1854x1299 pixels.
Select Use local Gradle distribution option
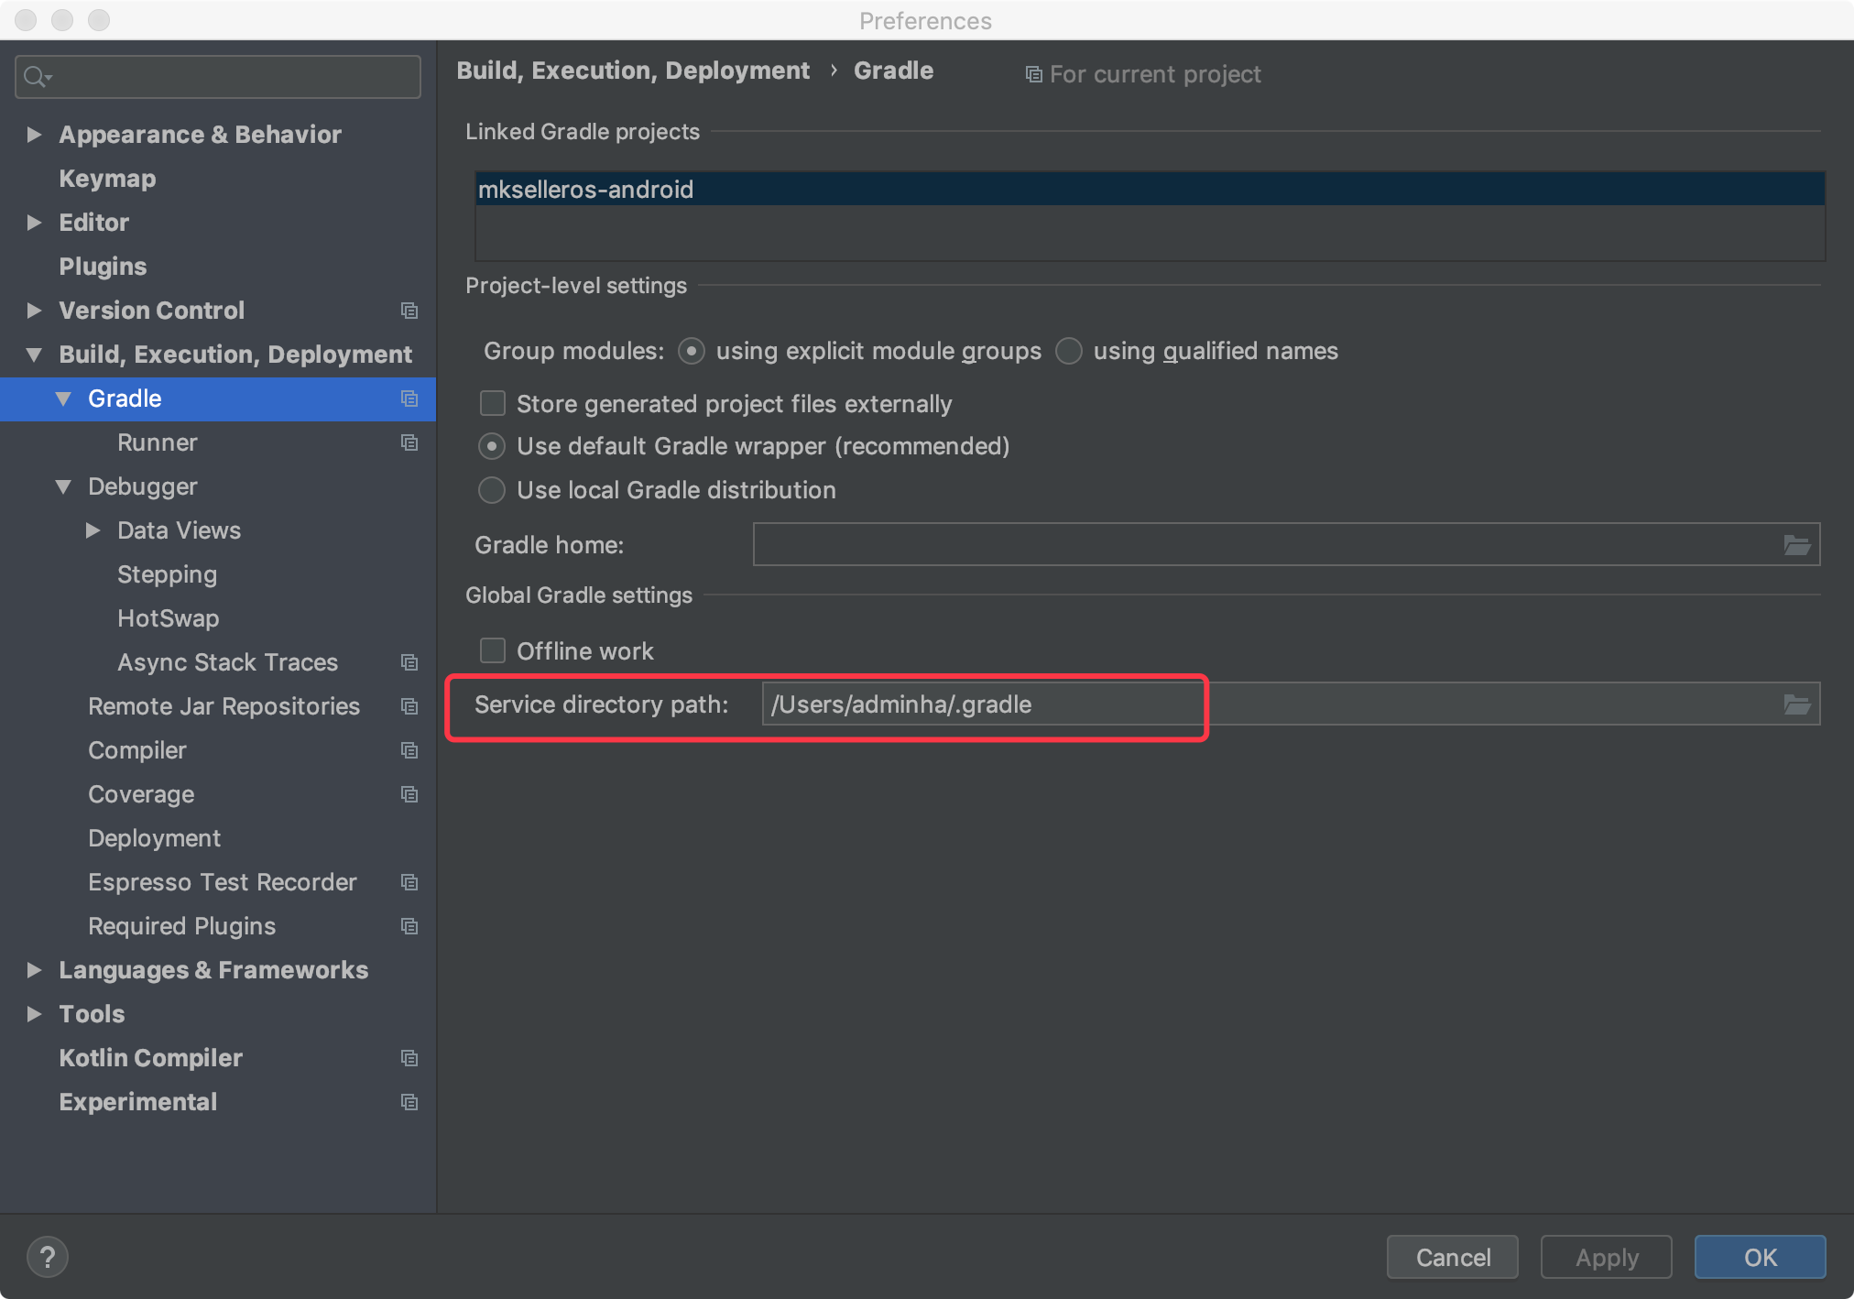click(x=492, y=490)
